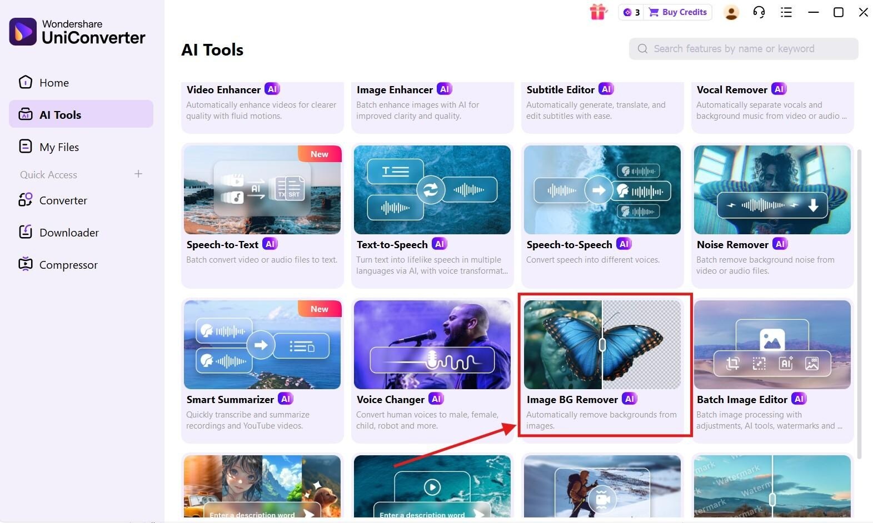Open the gift box rewards icon
Image resolution: width=873 pixels, height=523 pixels.
click(x=598, y=12)
